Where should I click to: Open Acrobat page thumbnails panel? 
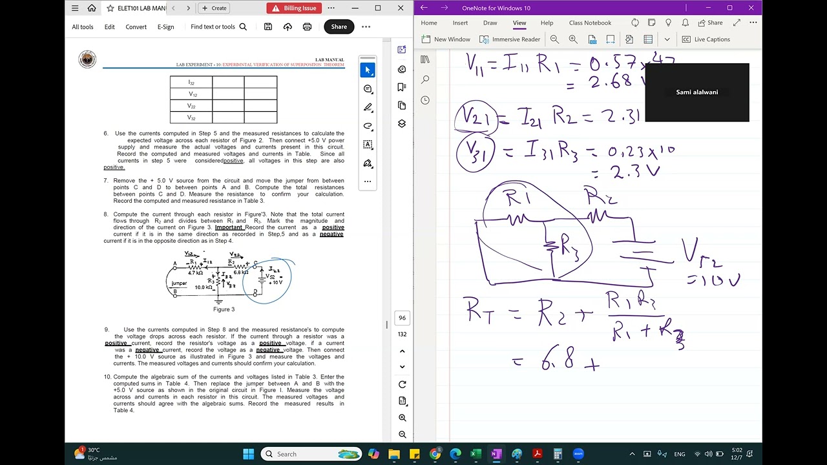point(402,105)
